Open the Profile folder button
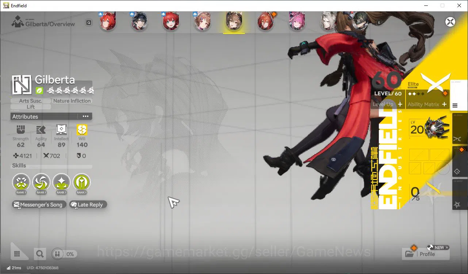468x274 pixels. [426, 254]
